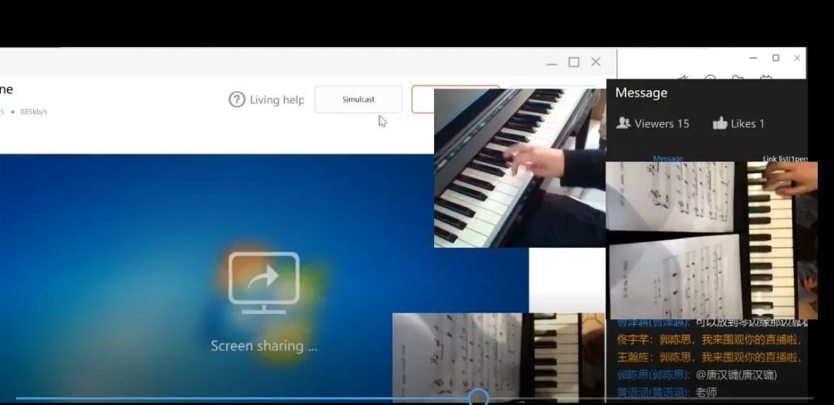This screenshot has height=405, width=834.
Task: Maximize the small background window at right
Action: point(776,58)
